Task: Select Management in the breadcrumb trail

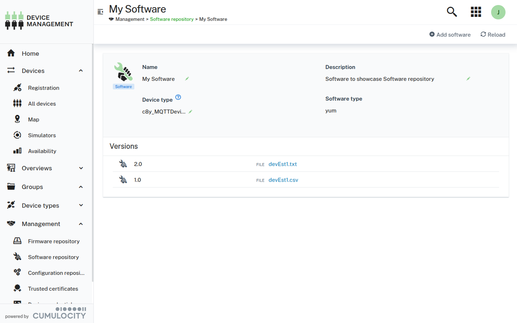Action: click(x=130, y=19)
